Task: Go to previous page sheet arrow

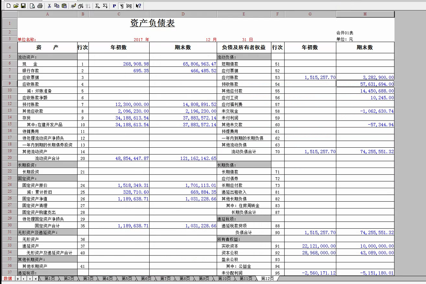Action: click(23, 279)
